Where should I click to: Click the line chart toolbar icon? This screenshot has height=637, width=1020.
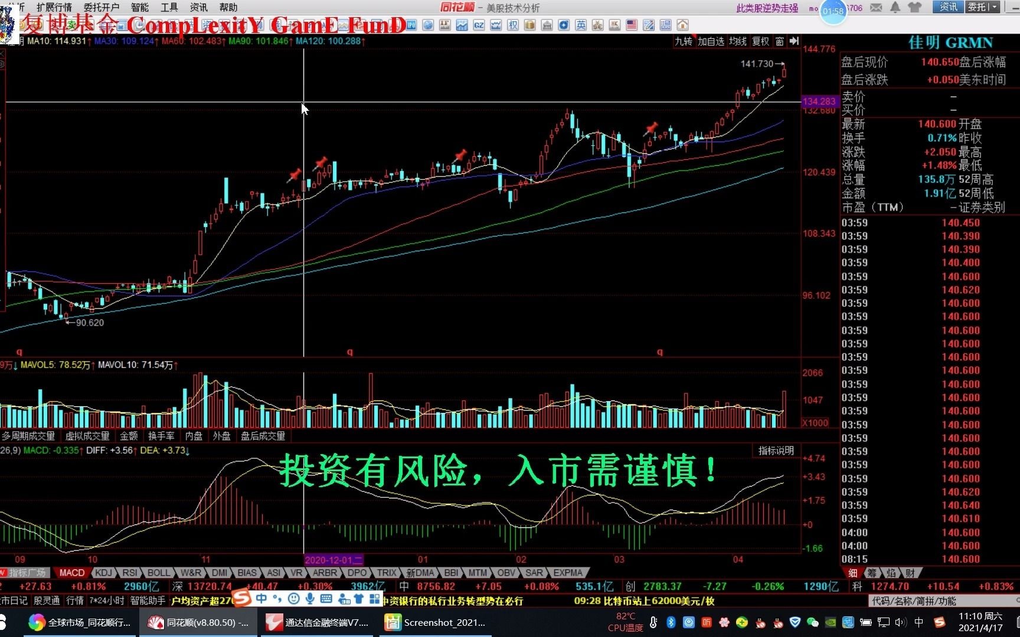[462, 25]
